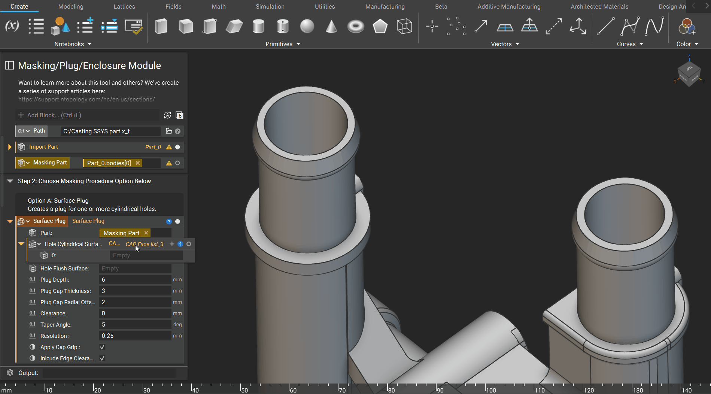Toggle Import Part visibility dot
711x394 pixels.
pos(178,147)
